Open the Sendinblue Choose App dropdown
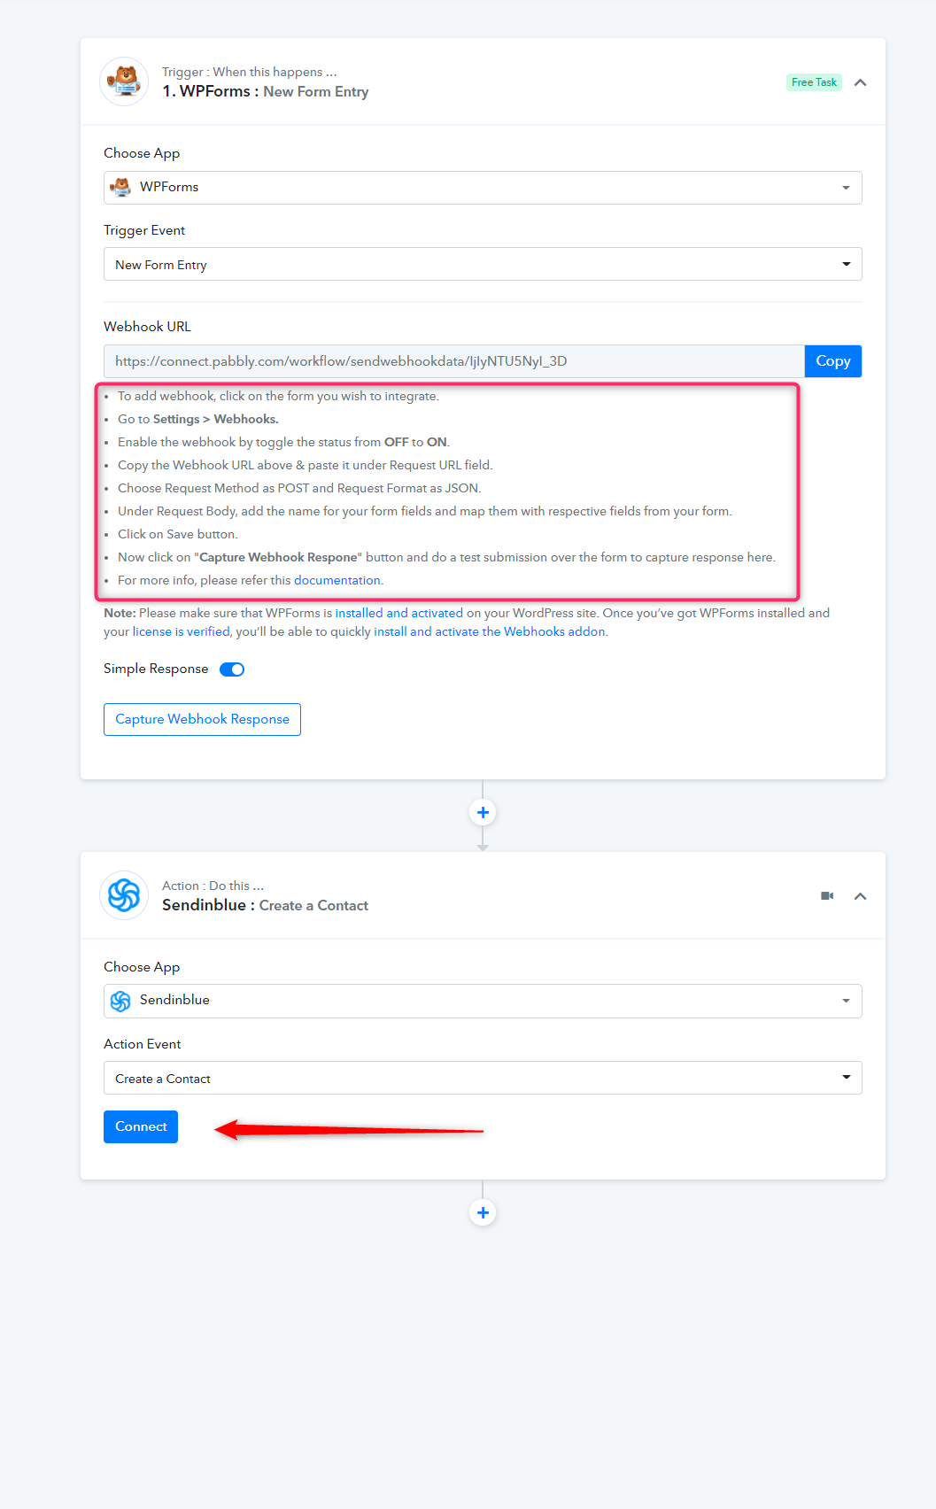The image size is (936, 1509). point(483,1001)
